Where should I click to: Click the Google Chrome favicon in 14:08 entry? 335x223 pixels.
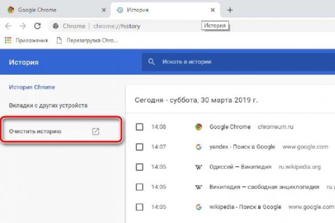pyautogui.click(x=198, y=127)
